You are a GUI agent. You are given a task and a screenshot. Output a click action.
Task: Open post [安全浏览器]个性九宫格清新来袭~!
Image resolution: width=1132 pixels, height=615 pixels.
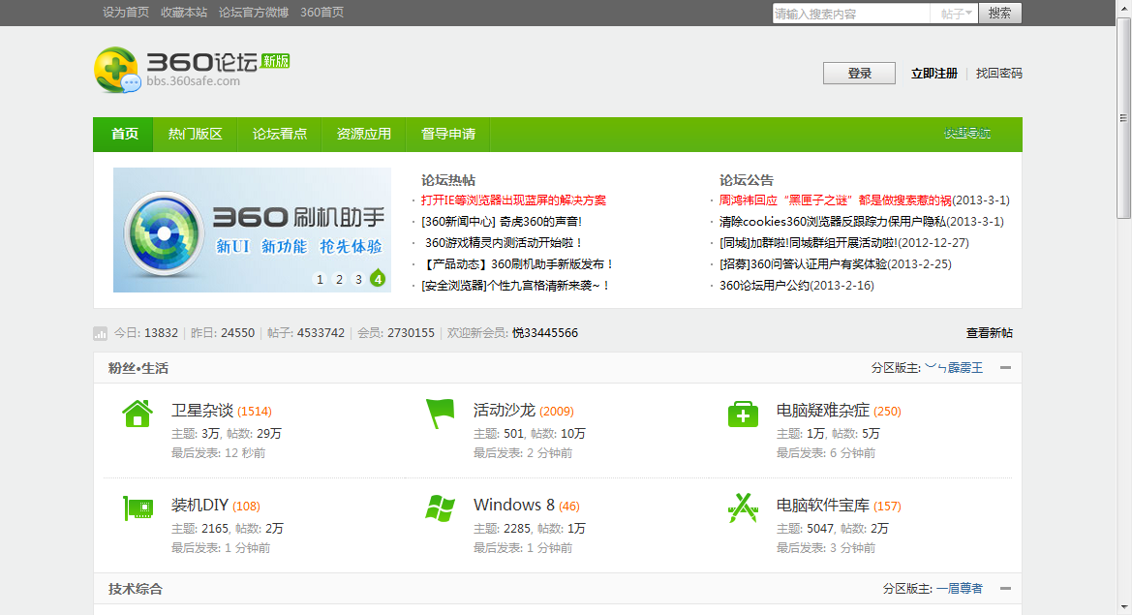tap(515, 285)
